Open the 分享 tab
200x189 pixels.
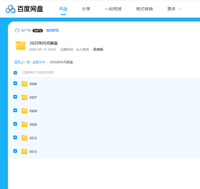(x=86, y=9)
